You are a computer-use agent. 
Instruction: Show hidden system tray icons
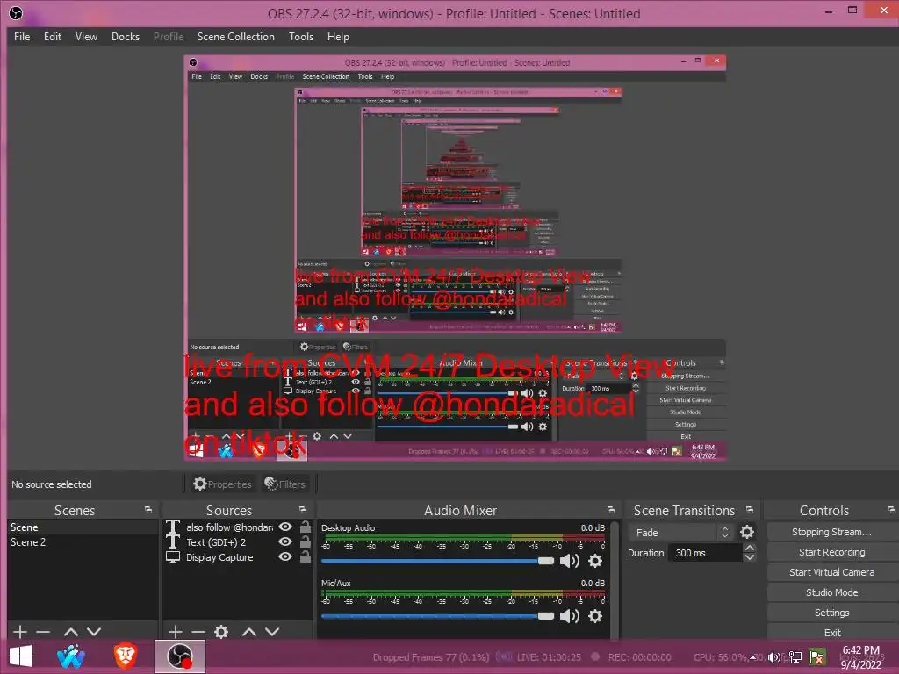(753, 657)
